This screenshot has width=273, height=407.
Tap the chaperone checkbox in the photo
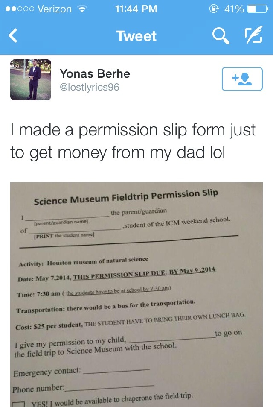pyautogui.click(x=18, y=404)
